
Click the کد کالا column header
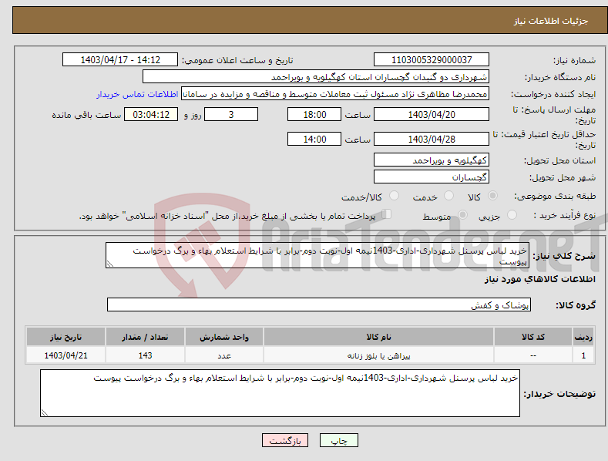533,337
